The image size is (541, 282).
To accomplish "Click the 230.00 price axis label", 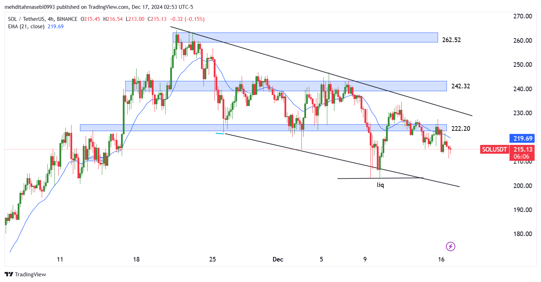I will [x=523, y=113].
